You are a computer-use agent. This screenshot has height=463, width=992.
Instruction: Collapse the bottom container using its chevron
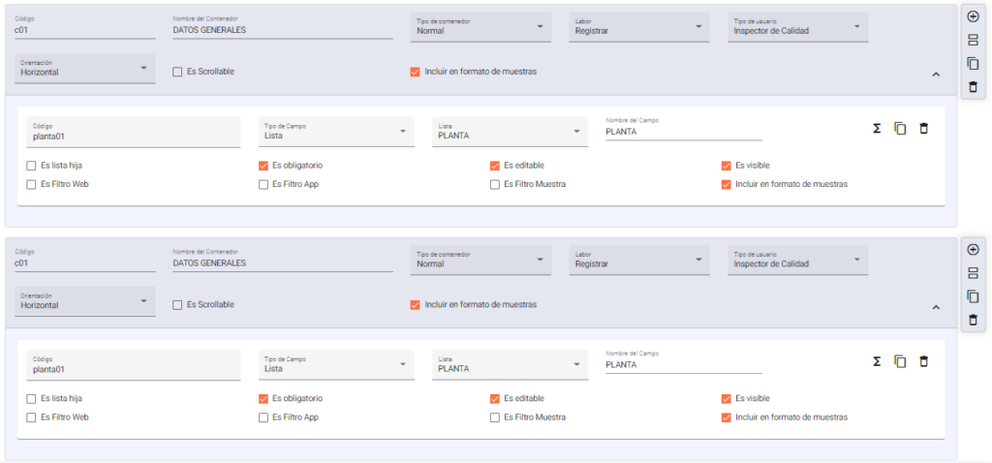(936, 307)
